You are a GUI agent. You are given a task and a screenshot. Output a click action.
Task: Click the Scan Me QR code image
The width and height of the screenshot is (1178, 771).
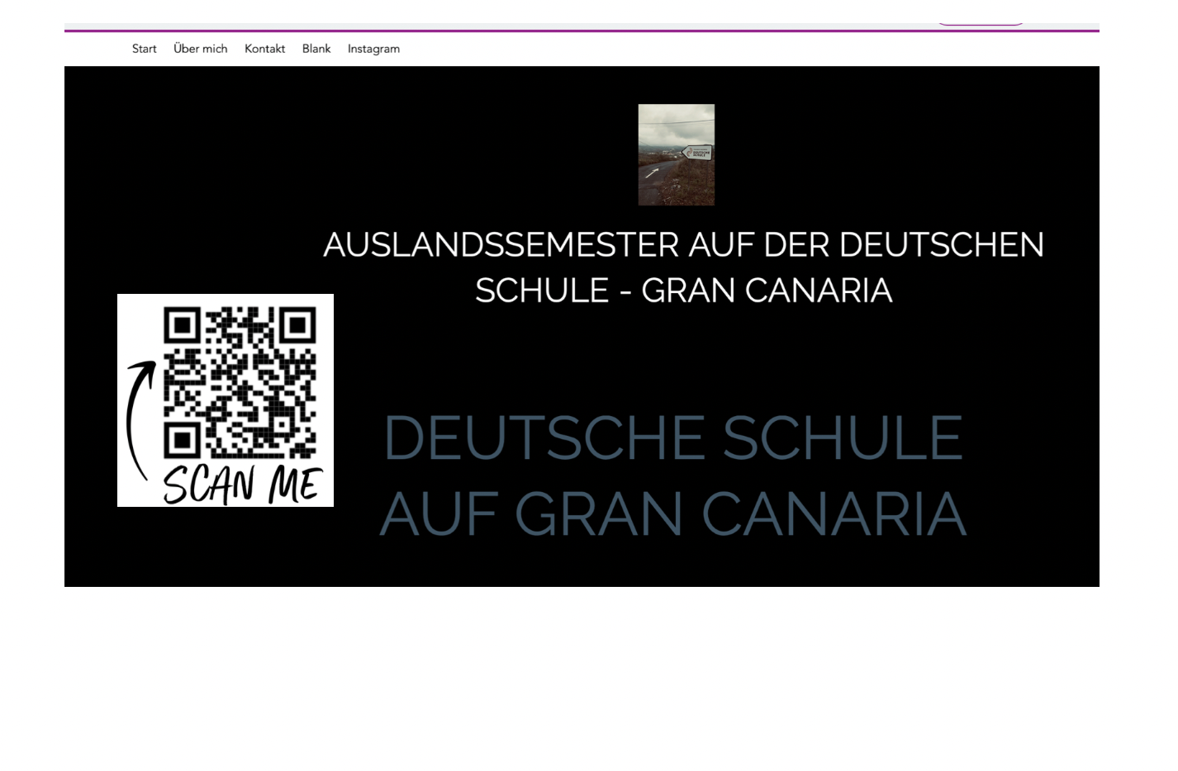pos(226,400)
